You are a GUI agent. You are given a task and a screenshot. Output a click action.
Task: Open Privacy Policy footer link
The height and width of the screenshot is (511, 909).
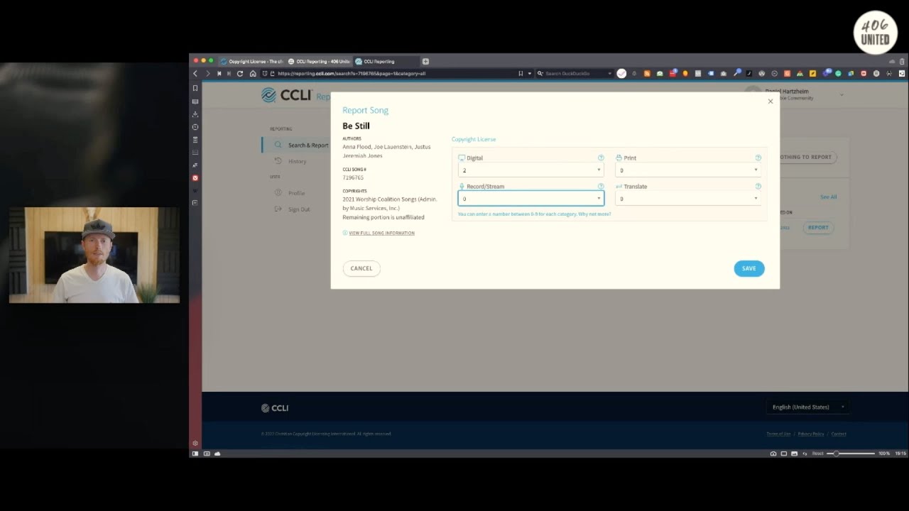[x=811, y=434]
